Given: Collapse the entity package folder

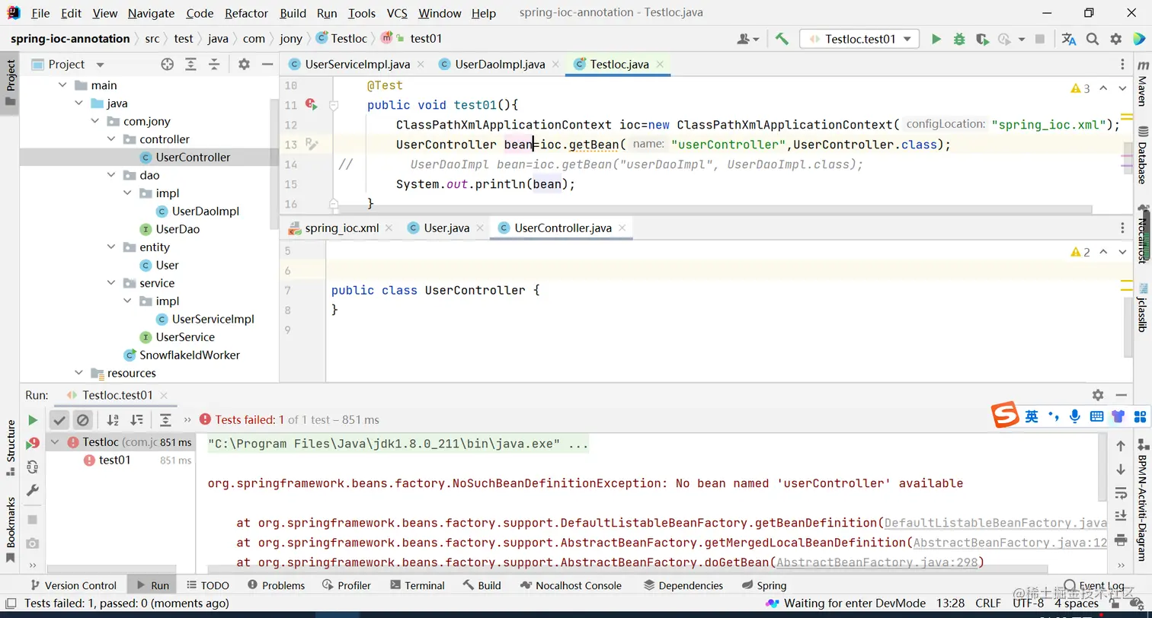Looking at the screenshot, I should [x=111, y=247].
